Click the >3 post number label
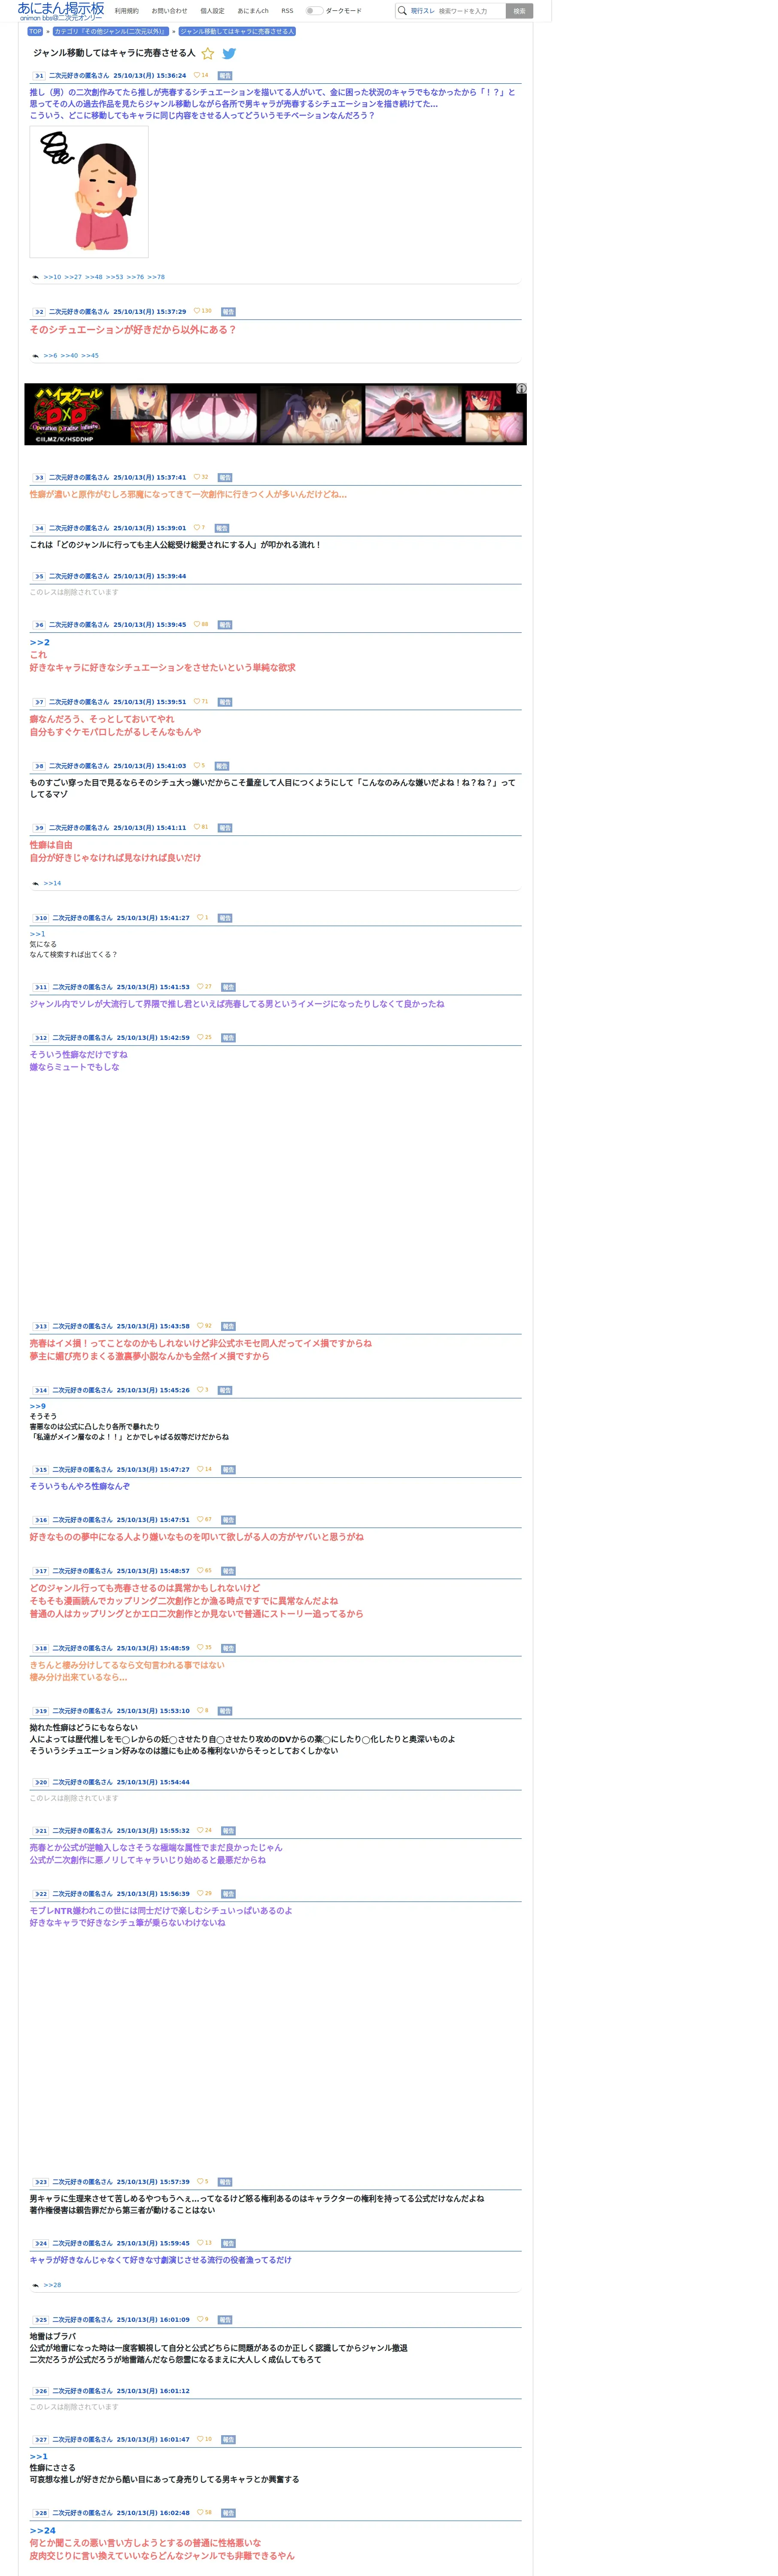778x2576 pixels. coord(39,477)
